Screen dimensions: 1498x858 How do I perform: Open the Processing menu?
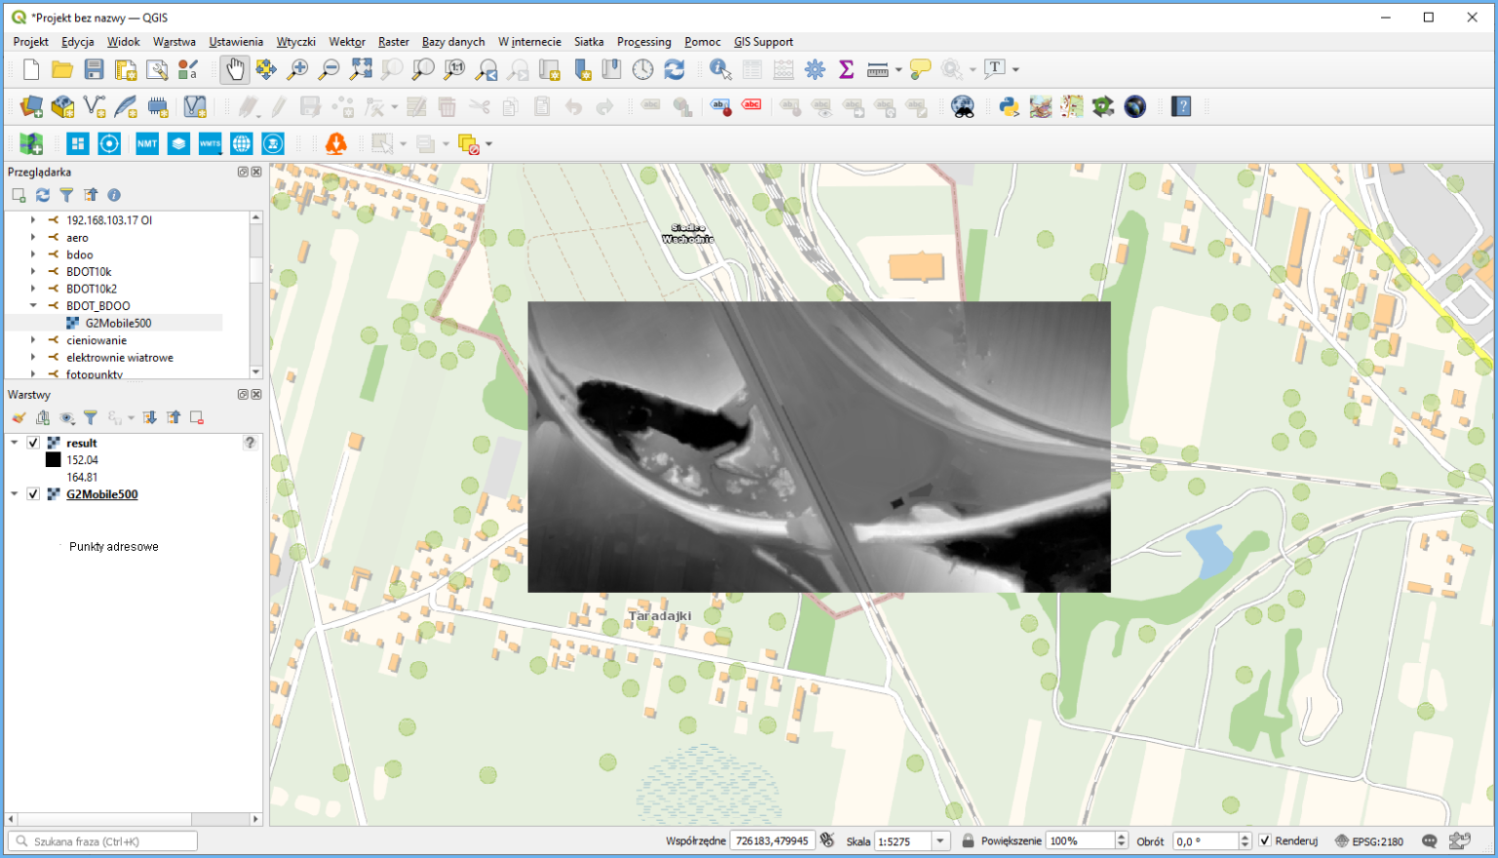[644, 42]
